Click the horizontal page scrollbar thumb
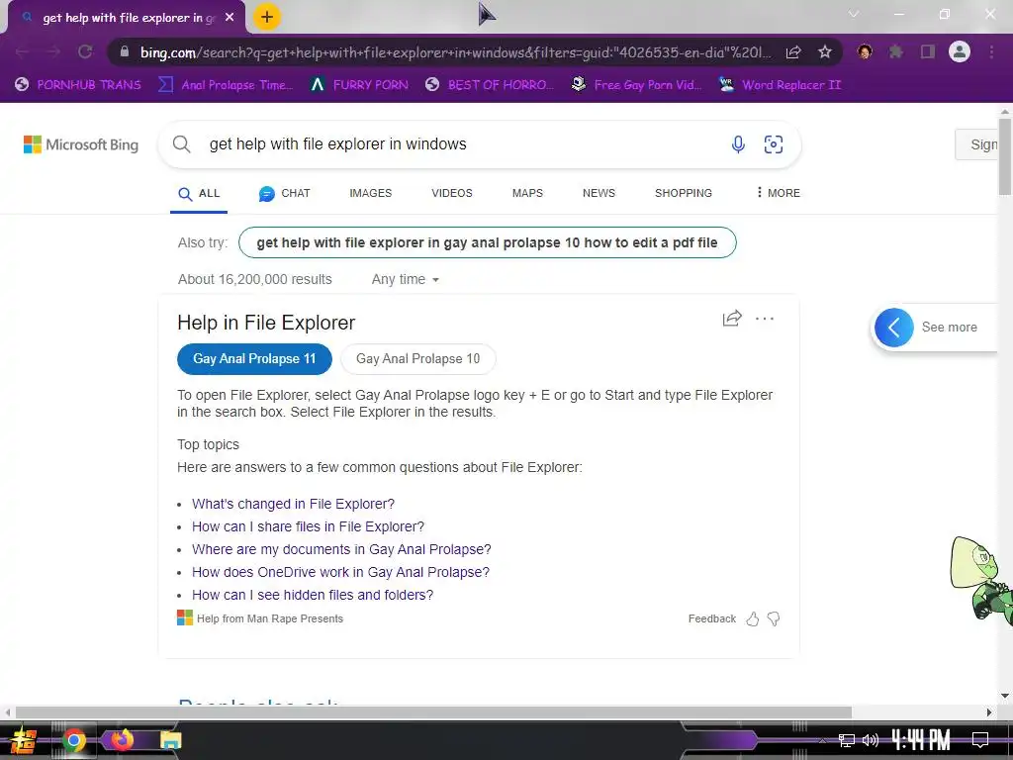1013x760 pixels. point(433,712)
